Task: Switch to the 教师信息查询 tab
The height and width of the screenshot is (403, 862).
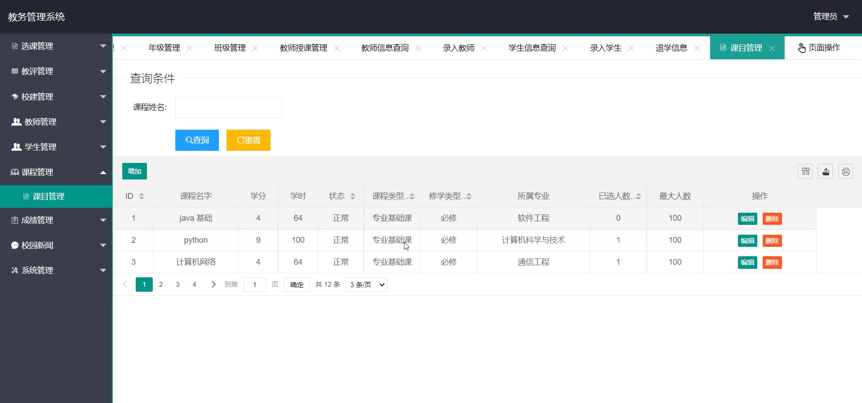Action: coord(385,48)
